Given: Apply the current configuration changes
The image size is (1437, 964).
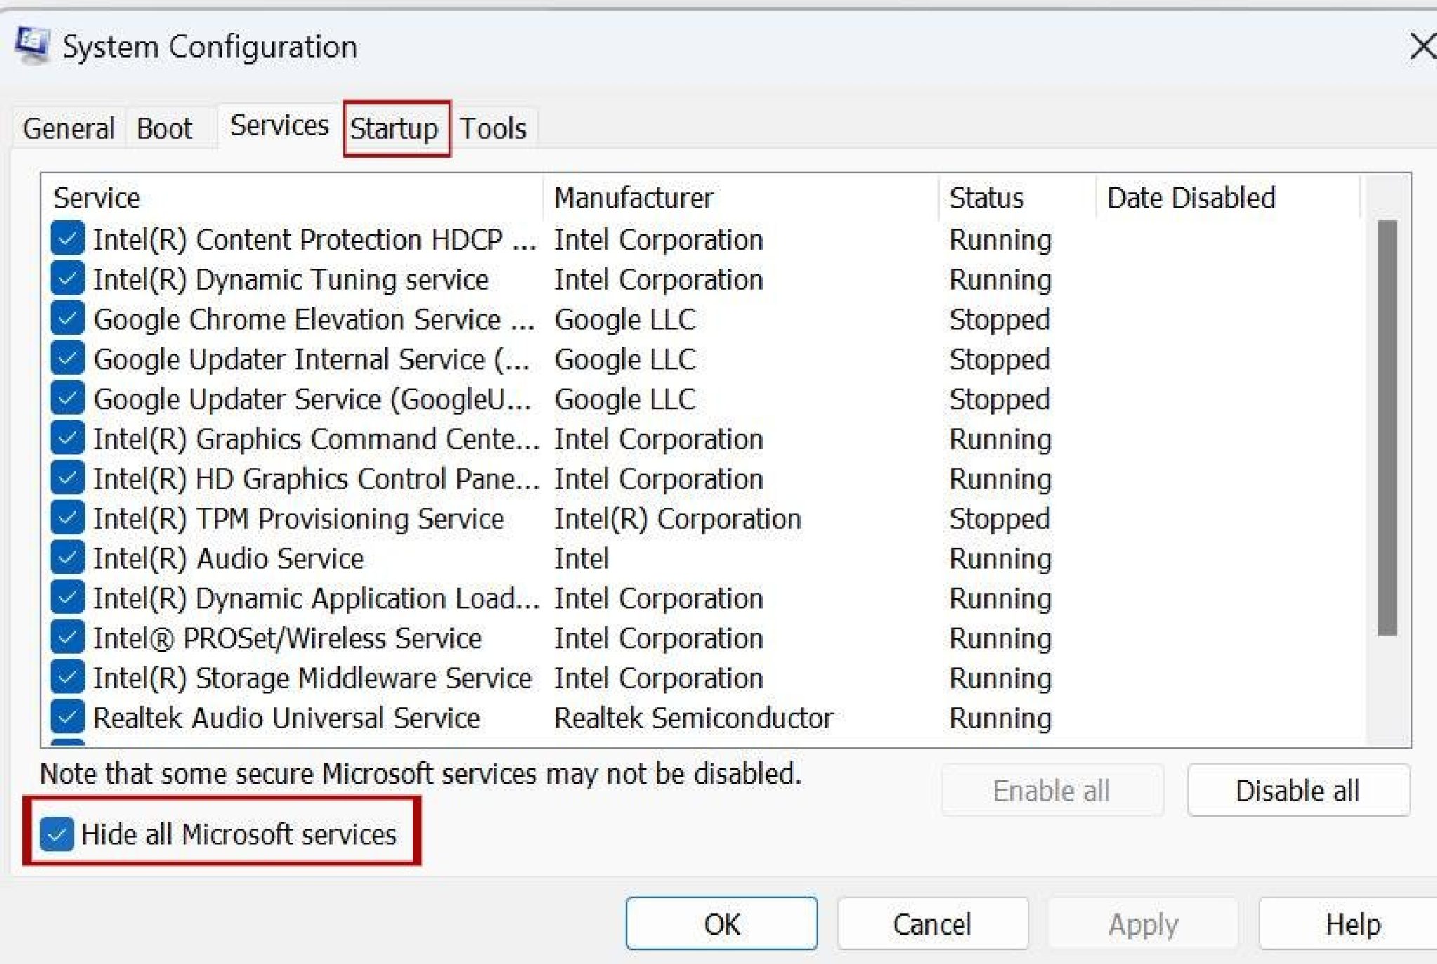Looking at the screenshot, I should click(1142, 923).
